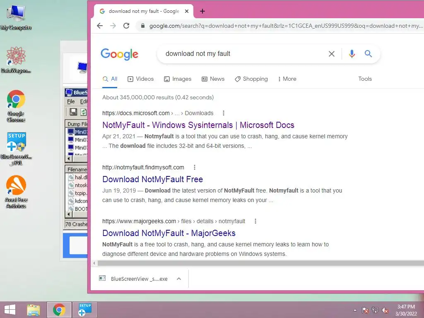
Task: Submit search with magnifying glass icon
Action: click(x=368, y=53)
